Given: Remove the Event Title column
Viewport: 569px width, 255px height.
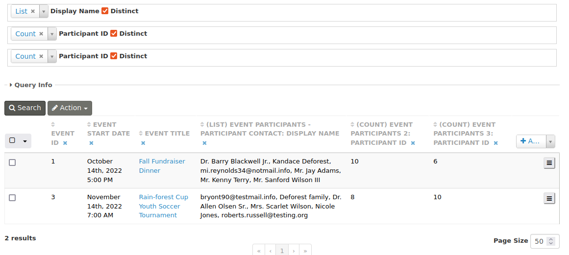Looking at the screenshot, I should click(143, 143).
